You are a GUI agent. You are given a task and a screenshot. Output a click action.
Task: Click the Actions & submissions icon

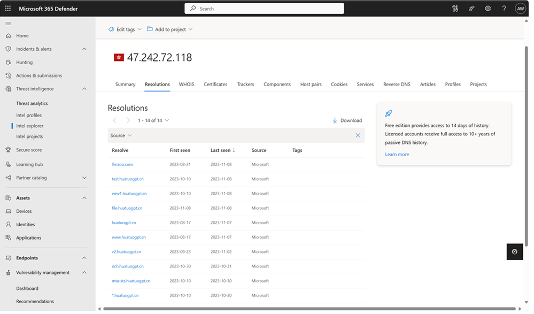(x=9, y=75)
